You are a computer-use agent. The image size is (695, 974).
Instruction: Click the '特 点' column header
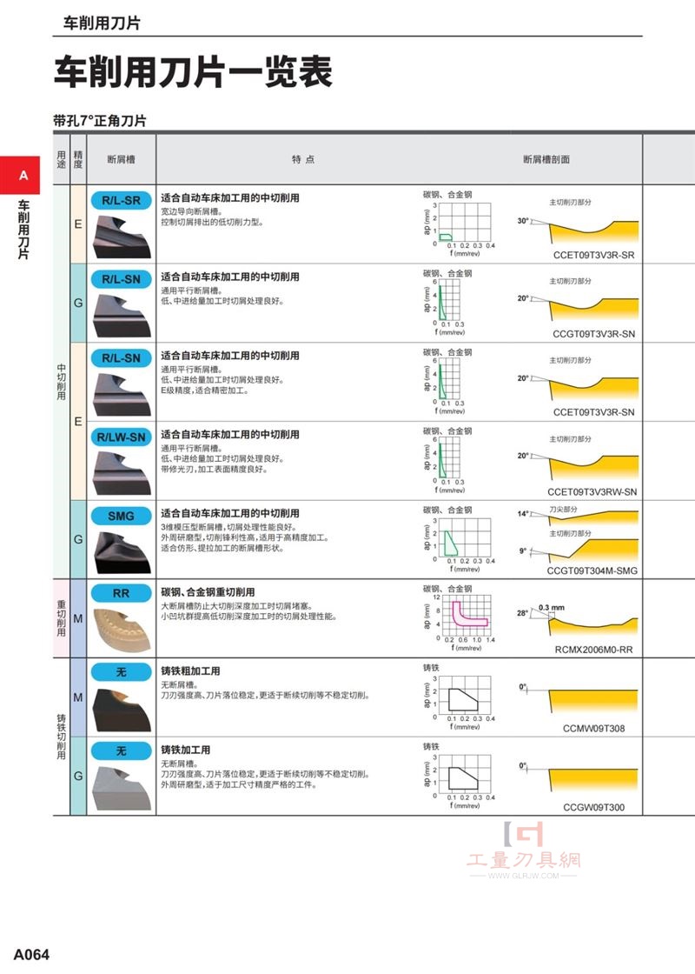coord(303,160)
